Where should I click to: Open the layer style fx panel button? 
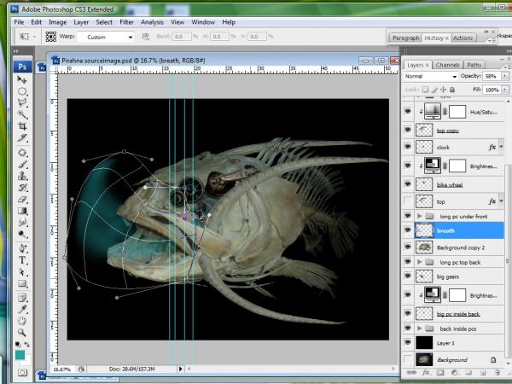(426, 373)
